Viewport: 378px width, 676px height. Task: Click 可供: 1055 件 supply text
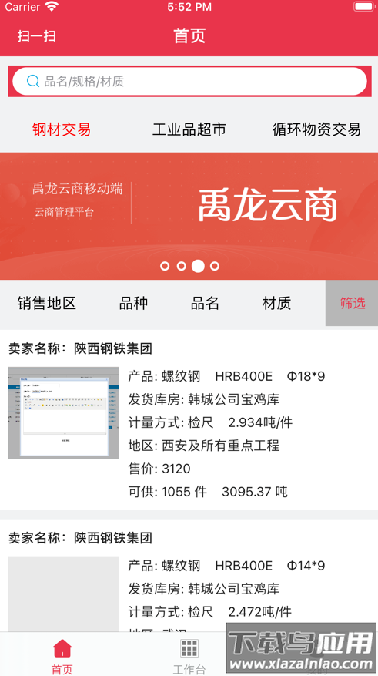point(168,492)
